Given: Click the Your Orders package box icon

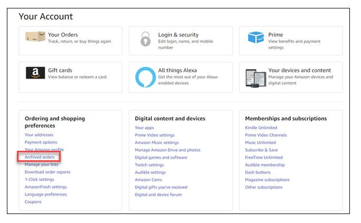Looking at the screenshot, I should coord(35,37).
